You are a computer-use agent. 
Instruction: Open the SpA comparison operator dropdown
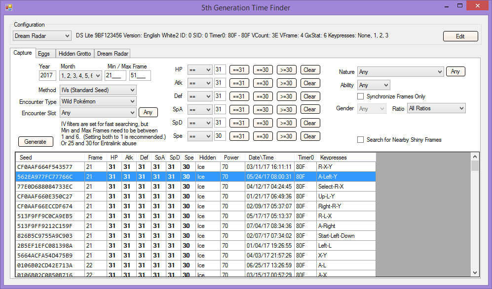[x=200, y=110]
